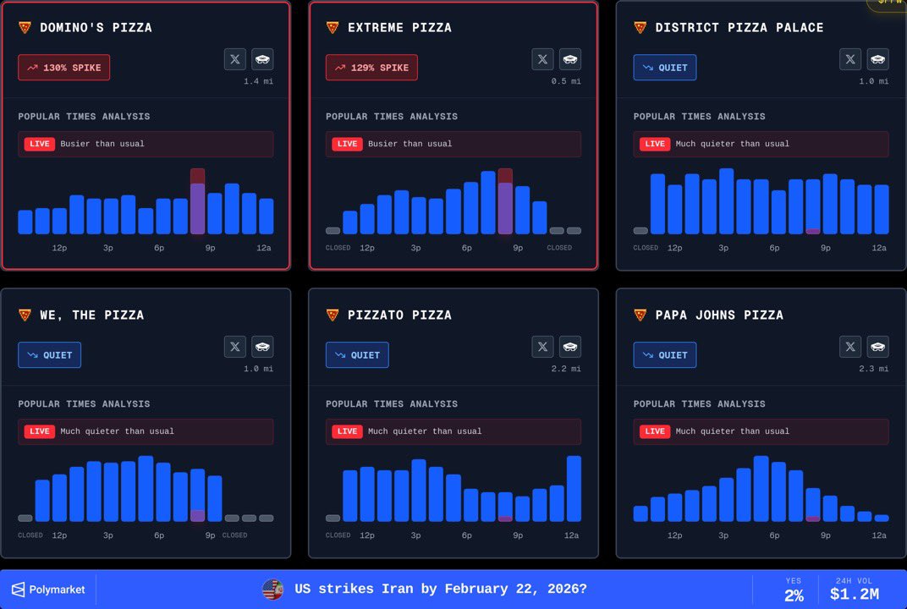
Task: Click the Pentagon icon on Extreme Pizza card
Action: pos(570,59)
